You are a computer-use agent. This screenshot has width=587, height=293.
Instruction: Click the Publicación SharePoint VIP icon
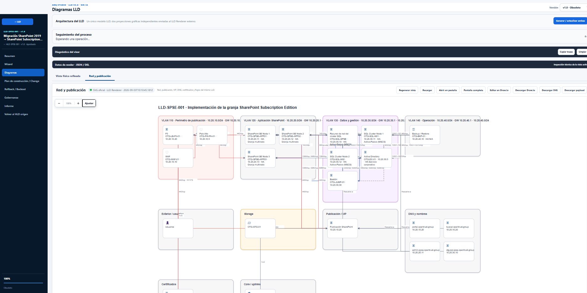pos(331,223)
